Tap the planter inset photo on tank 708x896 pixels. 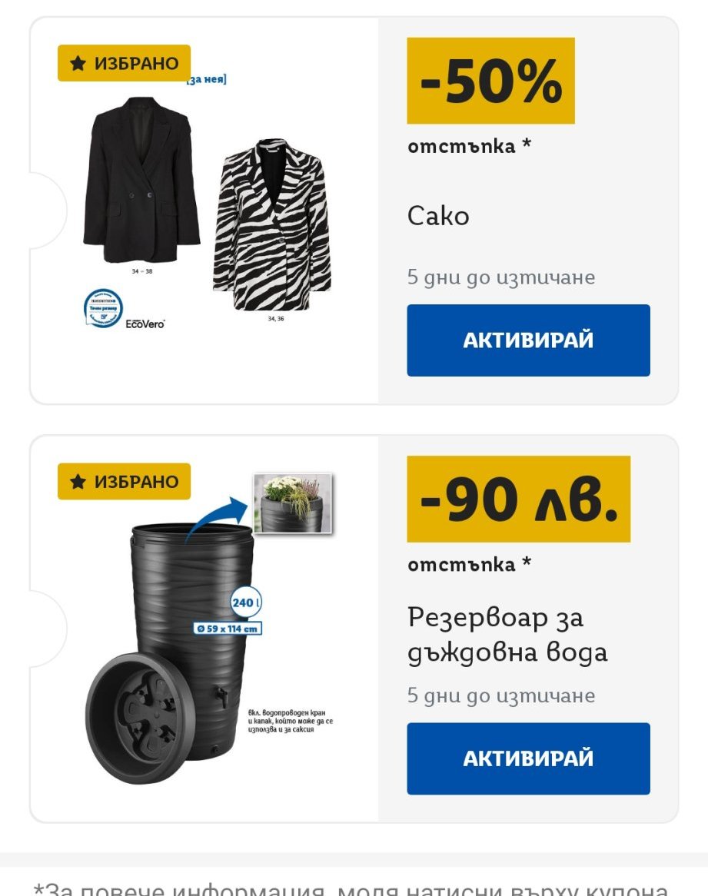[x=293, y=503]
